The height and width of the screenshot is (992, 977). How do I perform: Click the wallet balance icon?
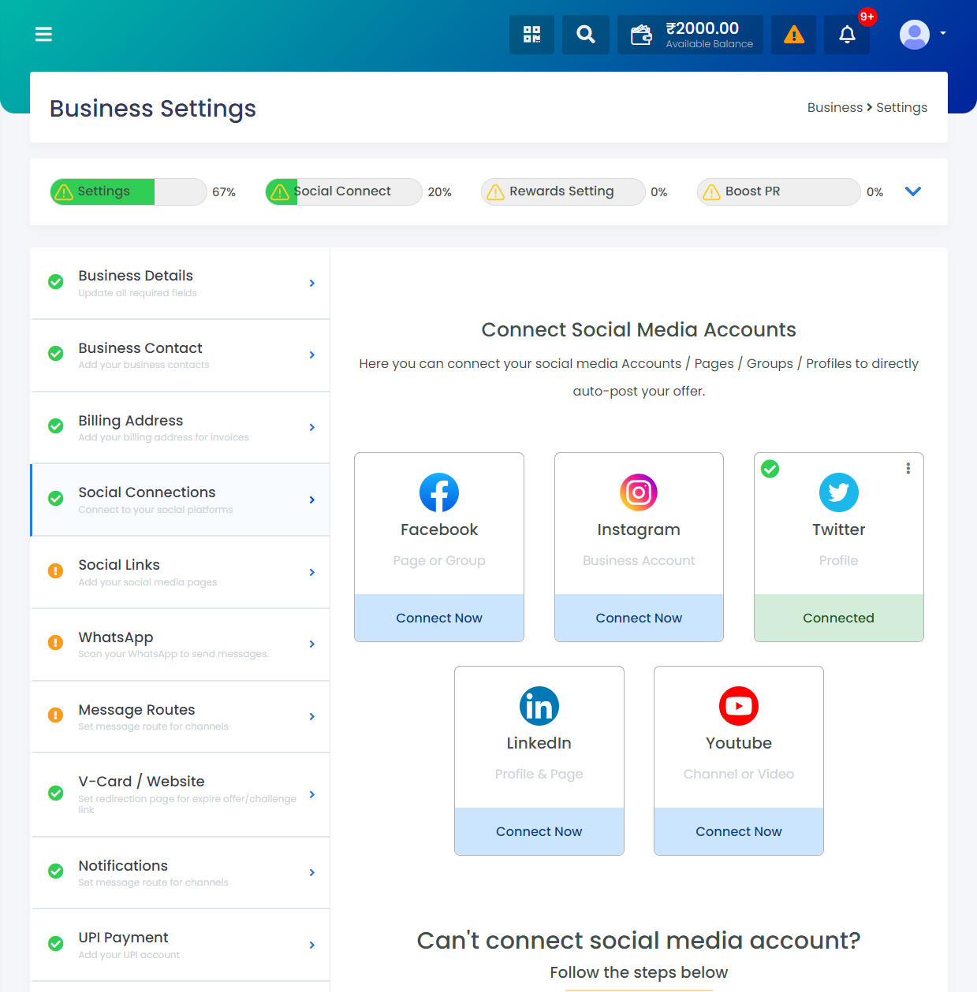pos(642,35)
